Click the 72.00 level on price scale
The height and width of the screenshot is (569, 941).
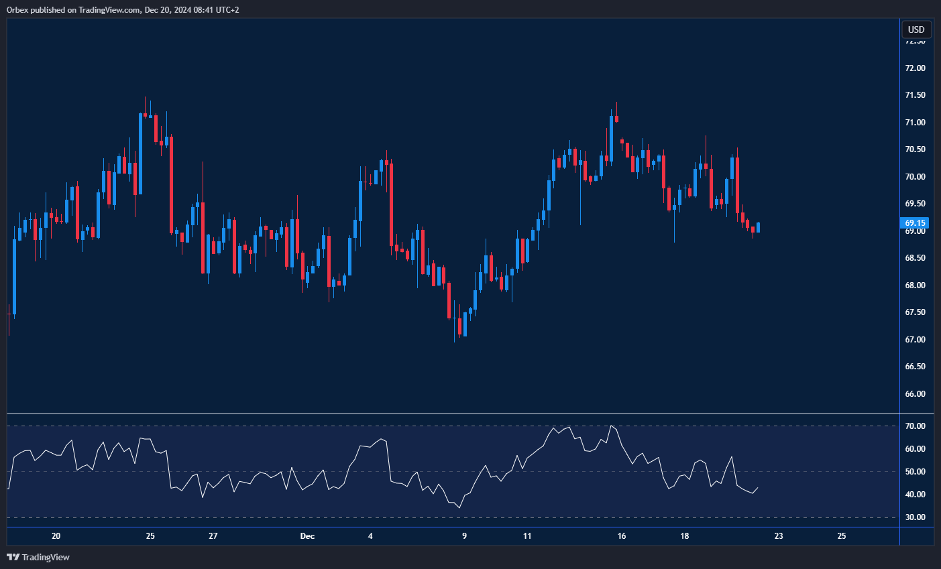click(x=915, y=68)
